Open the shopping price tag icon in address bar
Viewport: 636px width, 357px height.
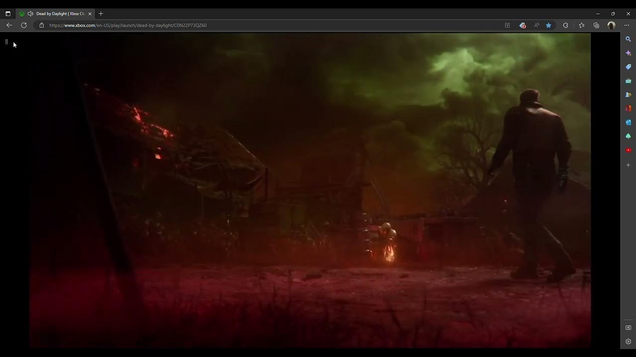coord(522,25)
